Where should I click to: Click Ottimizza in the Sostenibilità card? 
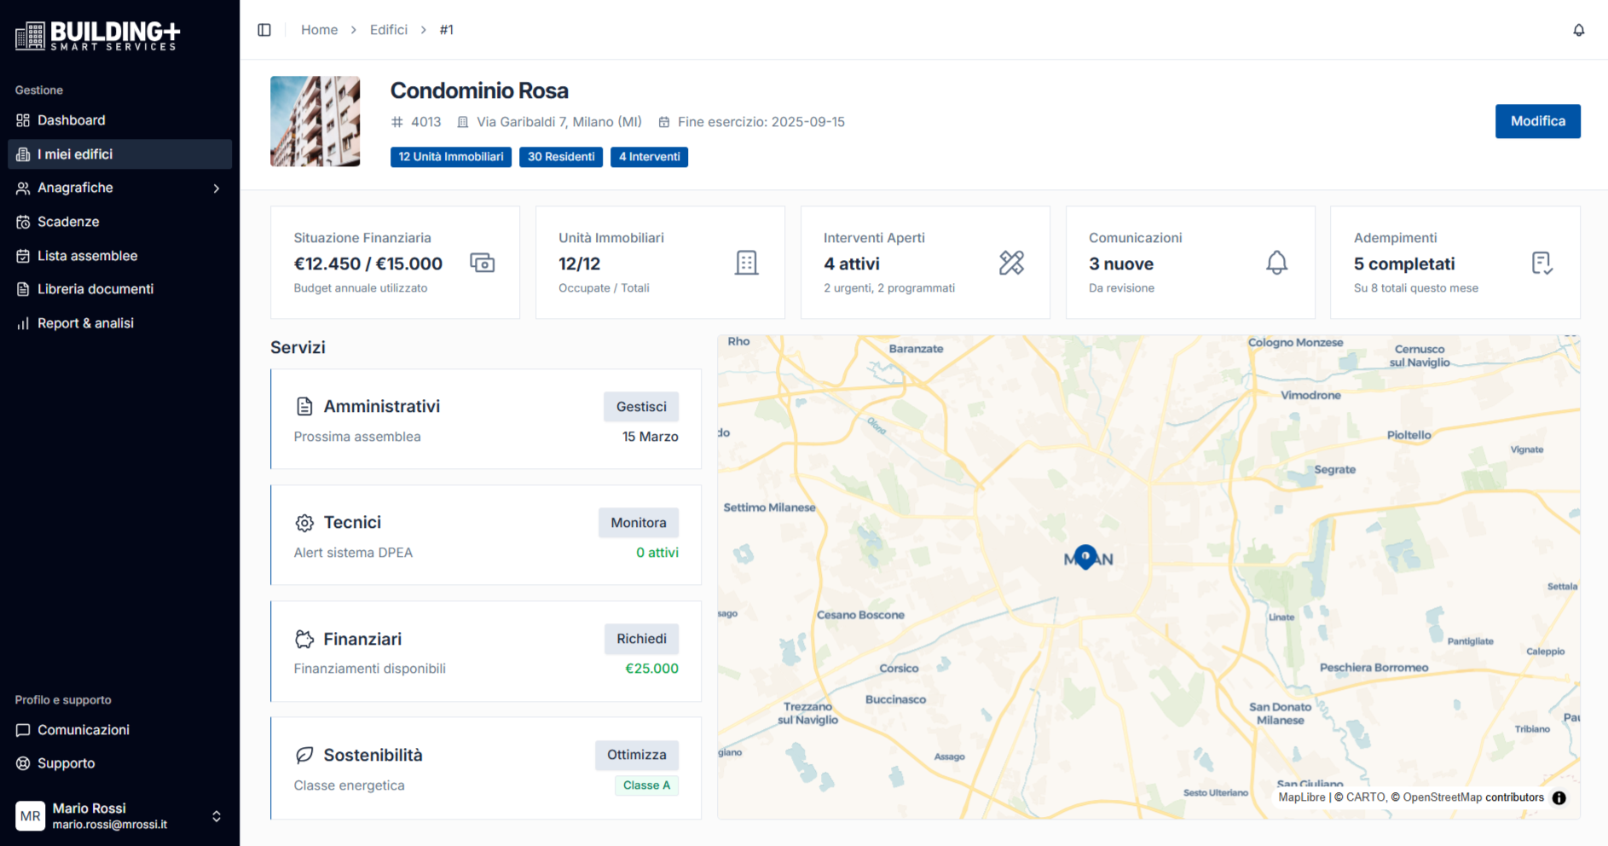click(x=636, y=755)
